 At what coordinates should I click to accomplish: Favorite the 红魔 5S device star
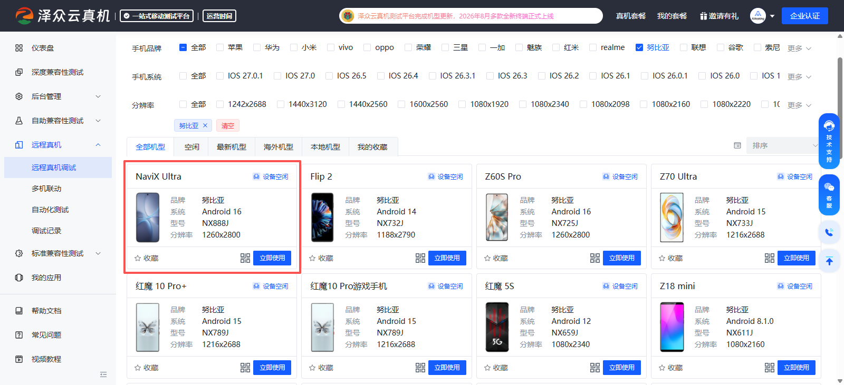tap(487, 368)
